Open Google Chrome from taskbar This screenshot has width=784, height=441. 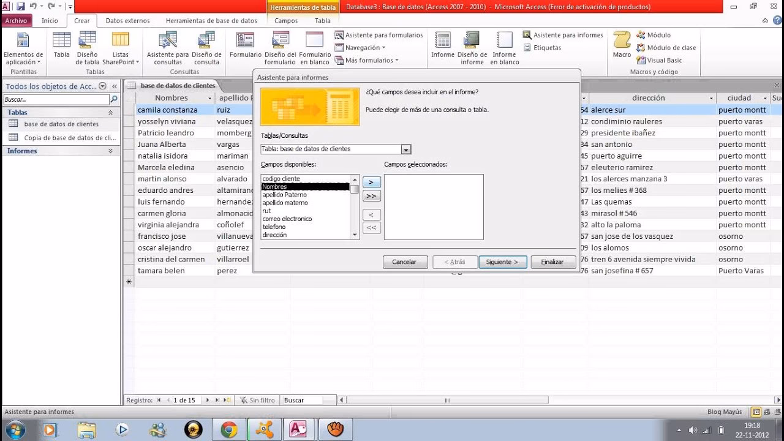coord(229,429)
